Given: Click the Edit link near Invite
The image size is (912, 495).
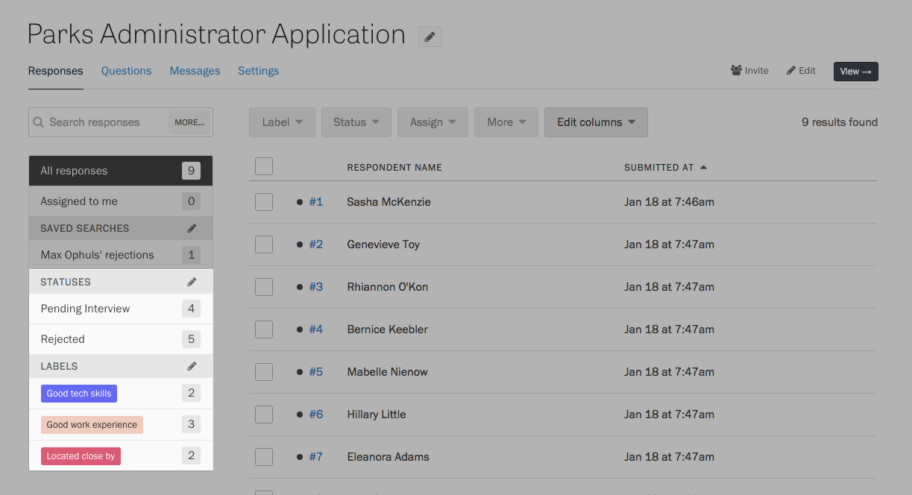Looking at the screenshot, I should coord(801,71).
